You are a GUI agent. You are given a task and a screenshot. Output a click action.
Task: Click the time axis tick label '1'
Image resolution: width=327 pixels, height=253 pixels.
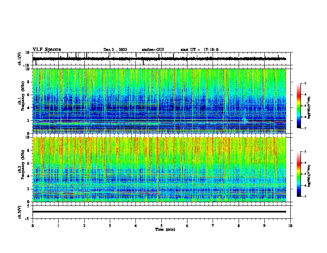58,226
